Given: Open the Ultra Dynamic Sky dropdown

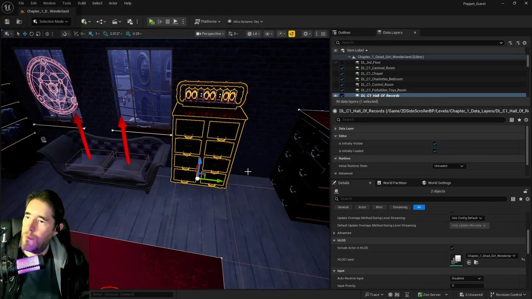Looking at the screenshot, I should click(x=245, y=22).
